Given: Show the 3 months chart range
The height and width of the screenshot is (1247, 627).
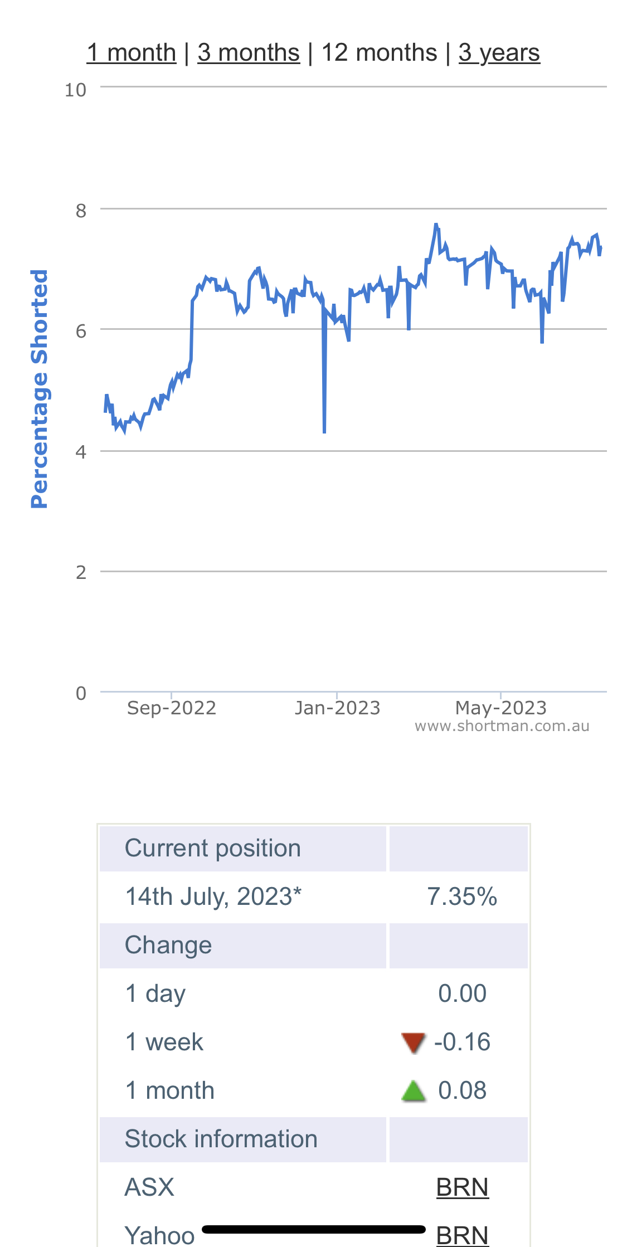Looking at the screenshot, I should 249,53.
